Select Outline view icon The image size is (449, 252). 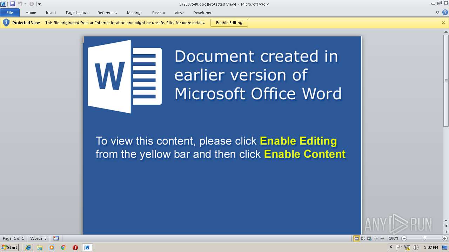(x=376, y=238)
